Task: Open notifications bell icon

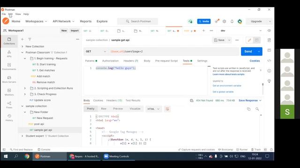Action: pyautogui.click(x=232, y=21)
